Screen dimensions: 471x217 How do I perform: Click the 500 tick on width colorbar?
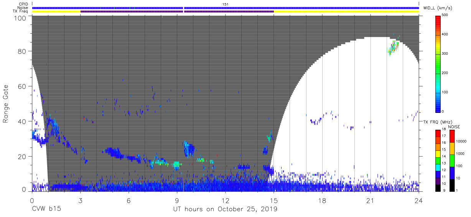446,15
